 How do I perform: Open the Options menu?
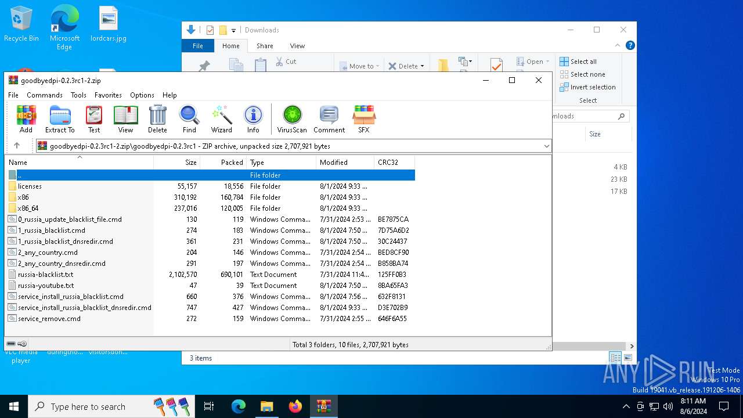(142, 95)
